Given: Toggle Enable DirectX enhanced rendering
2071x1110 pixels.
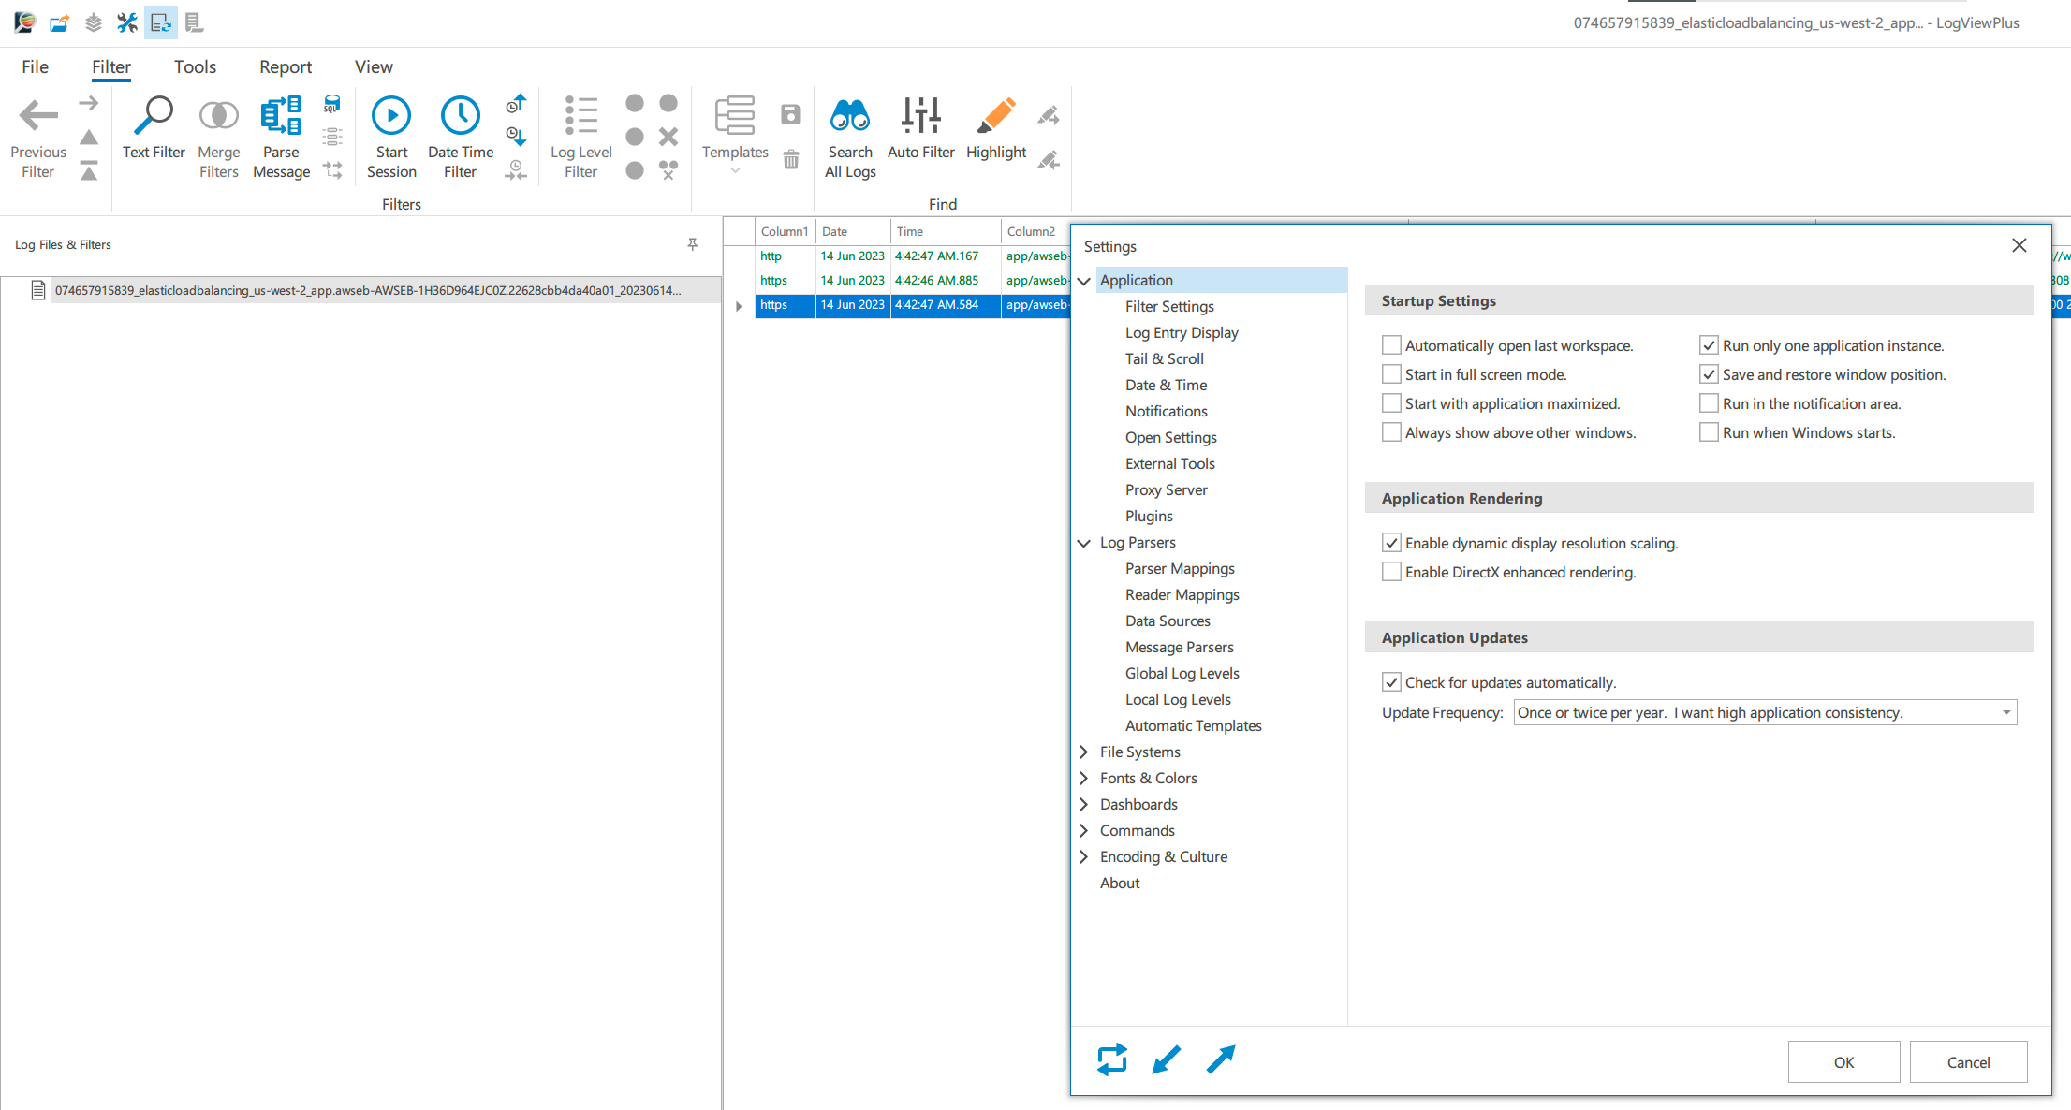Looking at the screenshot, I should point(1391,572).
